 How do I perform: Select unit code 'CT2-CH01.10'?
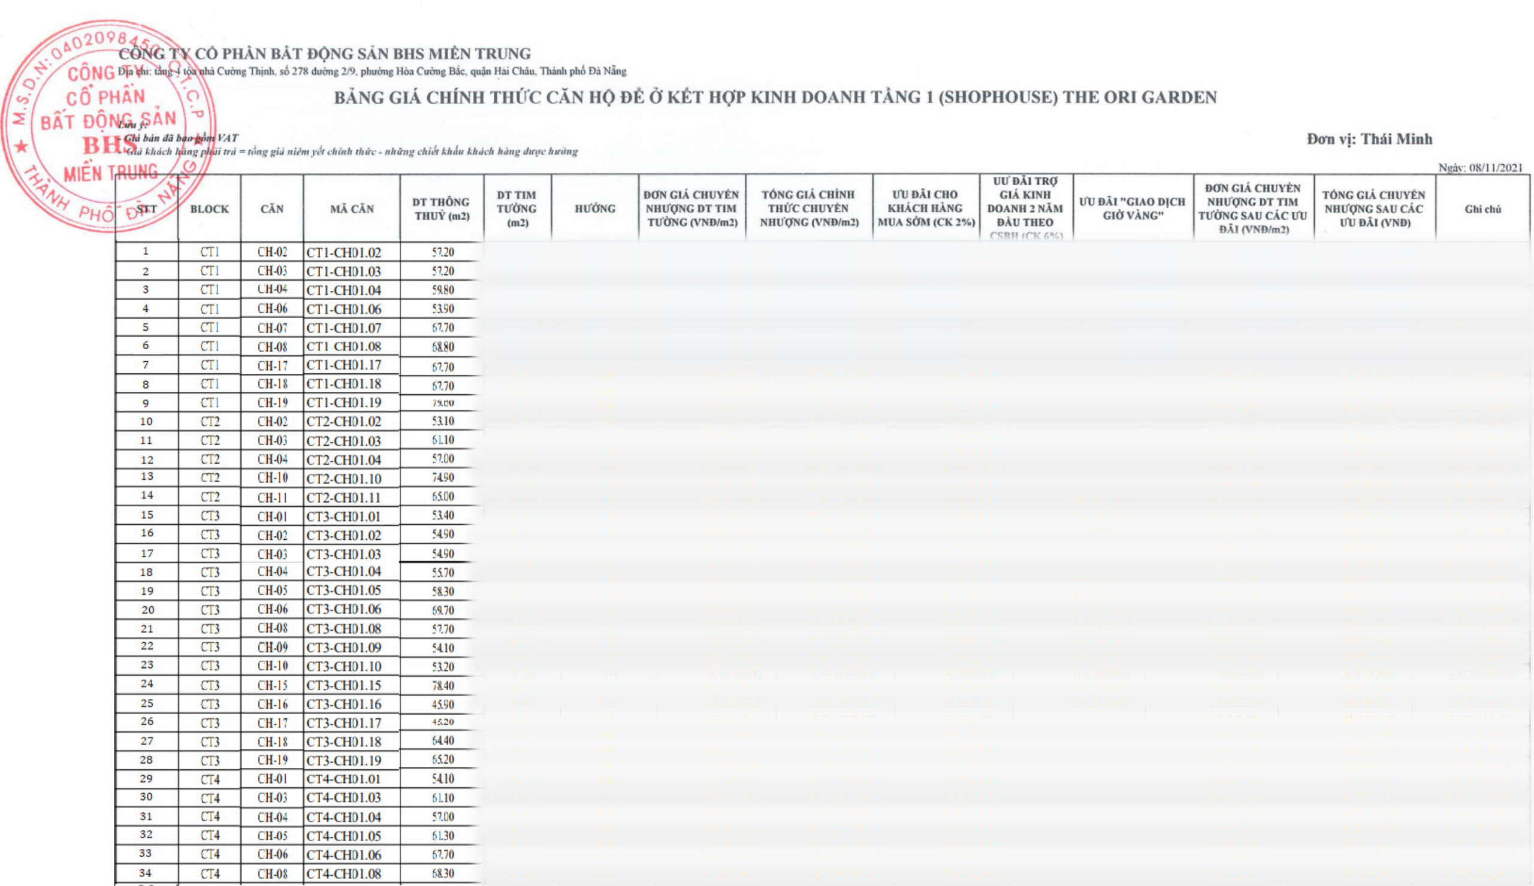coord(344,479)
